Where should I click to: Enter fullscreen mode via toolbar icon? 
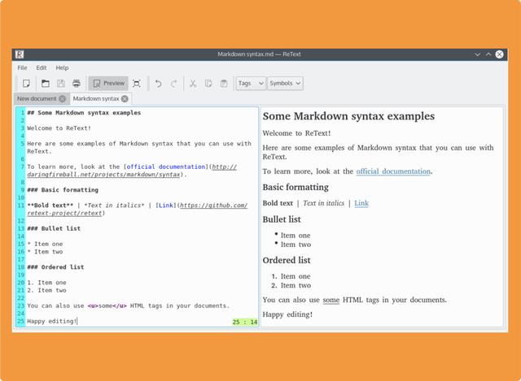pos(137,83)
